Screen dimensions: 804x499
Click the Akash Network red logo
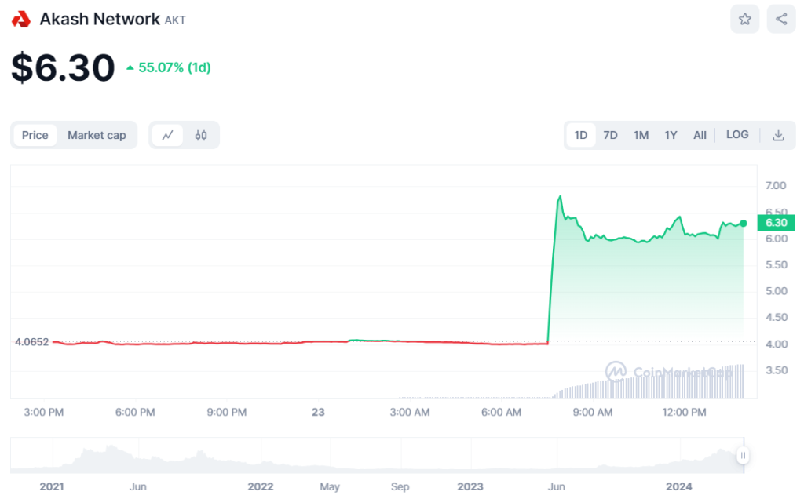click(x=21, y=20)
